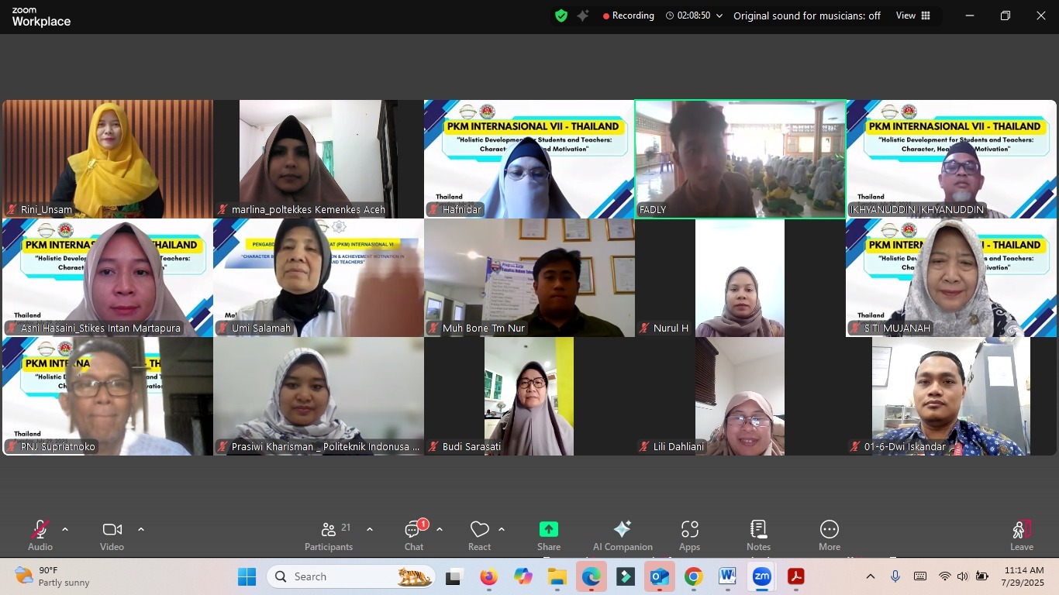Open the Apps panel
The width and height of the screenshot is (1059, 595).
pyautogui.click(x=689, y=535)
